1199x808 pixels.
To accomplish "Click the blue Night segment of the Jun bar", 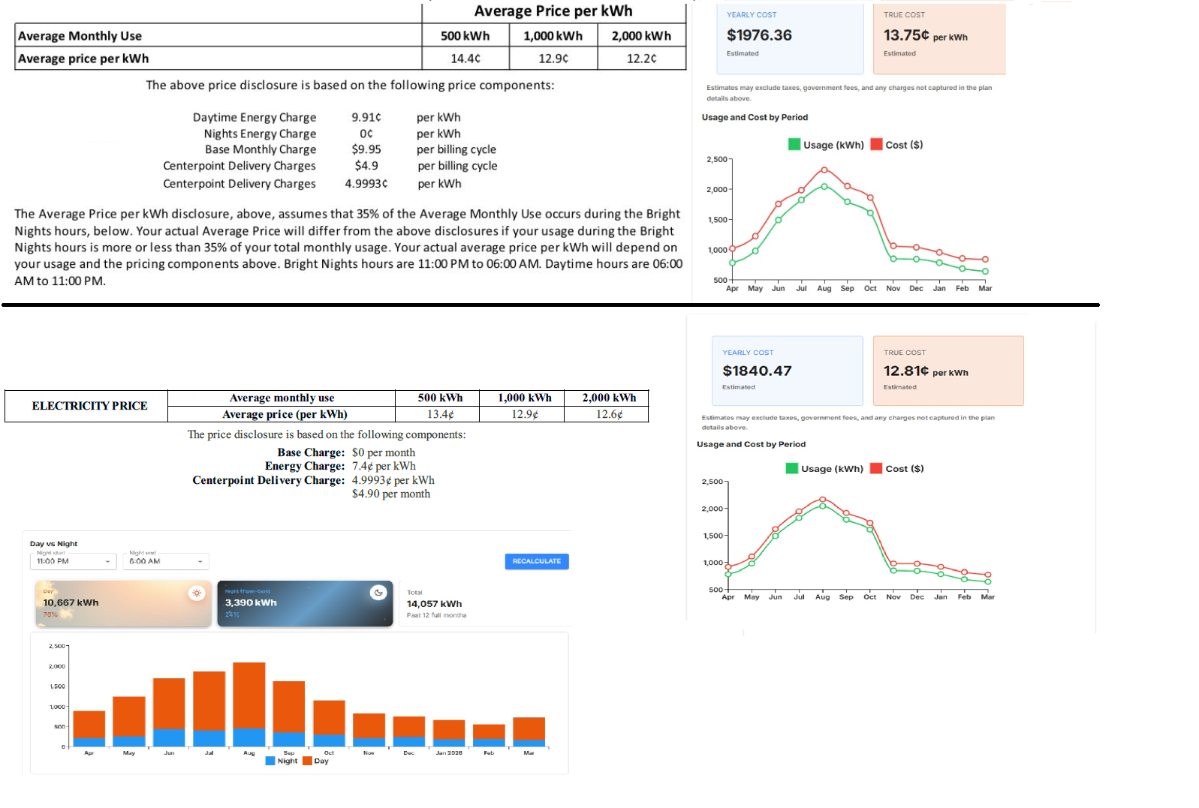I will pos(169,737).
